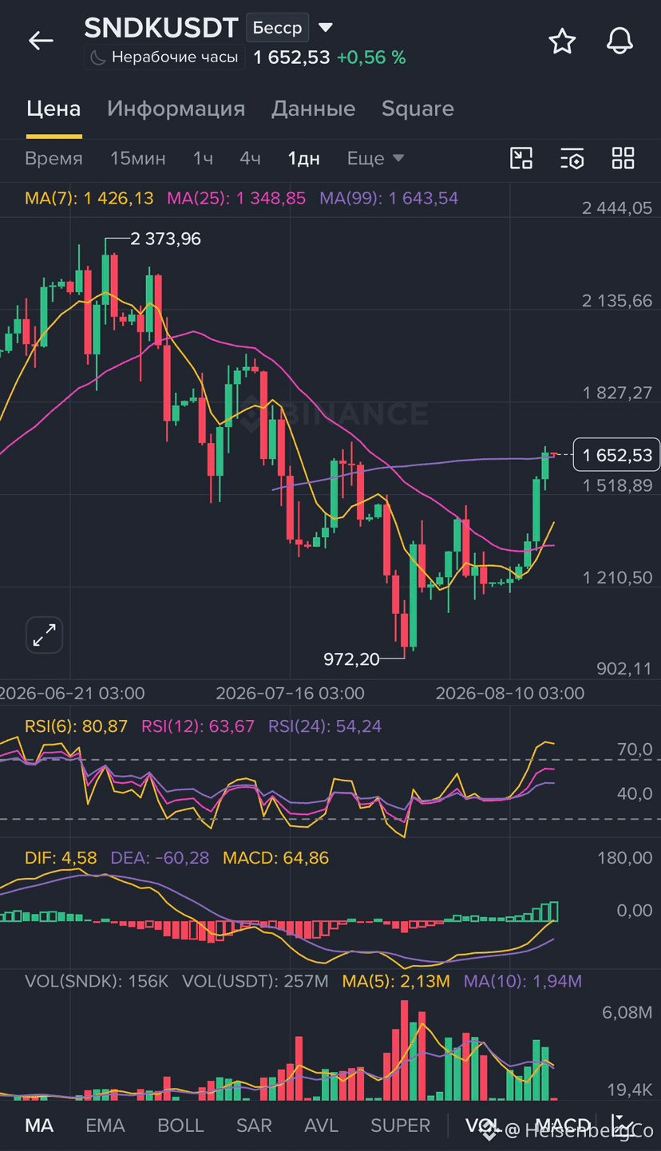
Task: Tap the DIF: 4,58 label
Action: (x=61, y=857)
